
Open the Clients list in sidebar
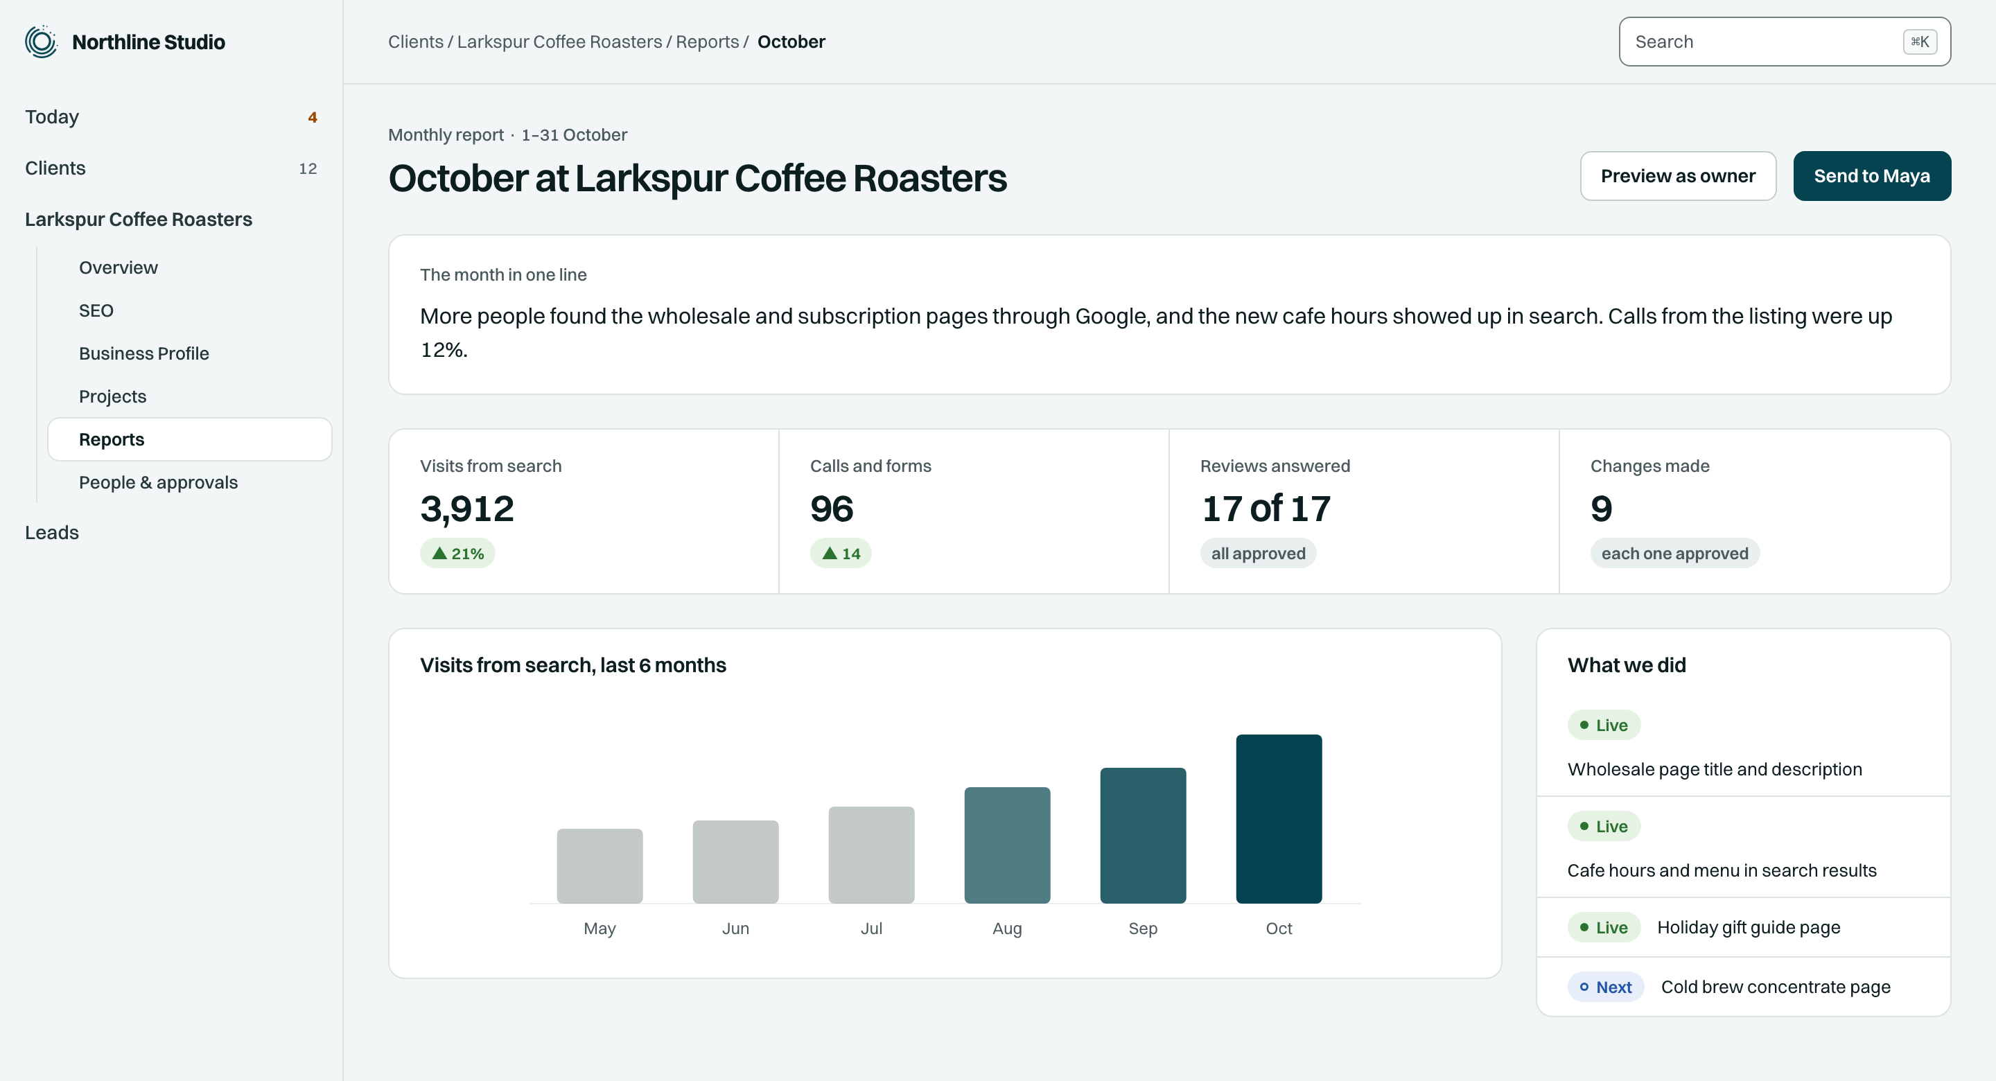pyautogui.click(x=171, y=168)
